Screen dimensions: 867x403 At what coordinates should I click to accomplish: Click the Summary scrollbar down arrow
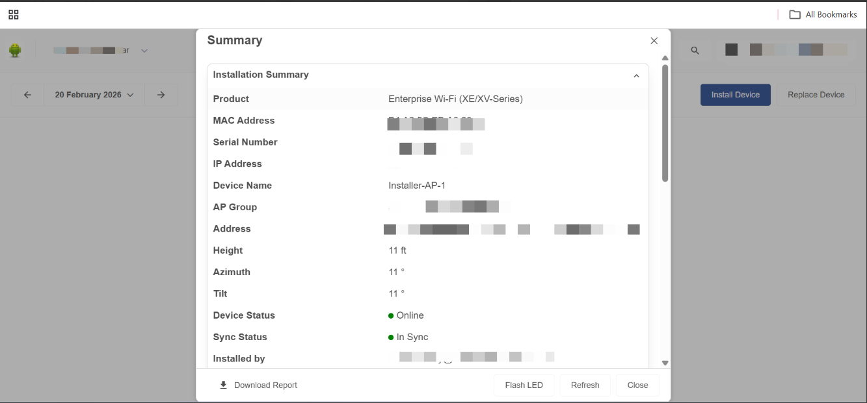click(665, 363)
